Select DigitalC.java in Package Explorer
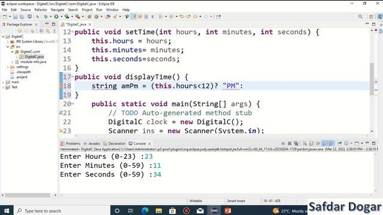This screenshot has height=215, width=383. coord(32,57)
